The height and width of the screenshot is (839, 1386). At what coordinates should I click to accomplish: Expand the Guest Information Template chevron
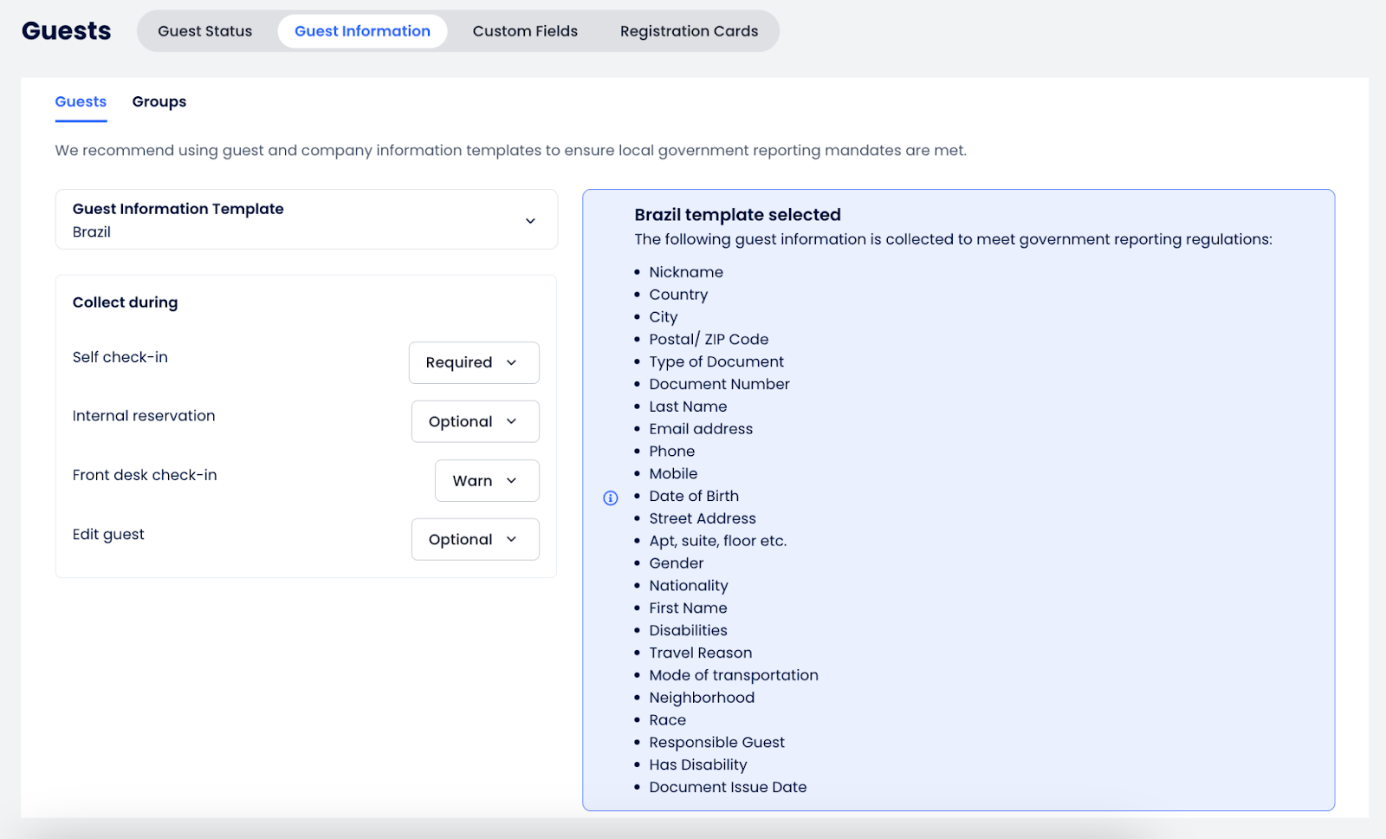530,221
